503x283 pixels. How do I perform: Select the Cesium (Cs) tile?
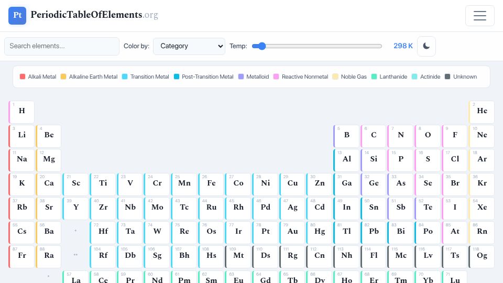click(x=21, y=233)
